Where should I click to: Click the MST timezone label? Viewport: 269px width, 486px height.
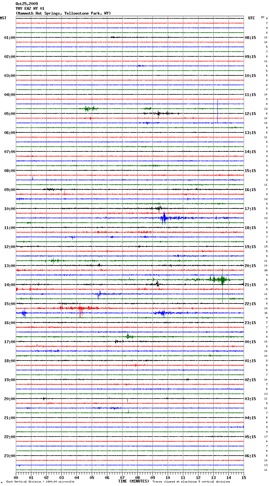click(3, 18)
